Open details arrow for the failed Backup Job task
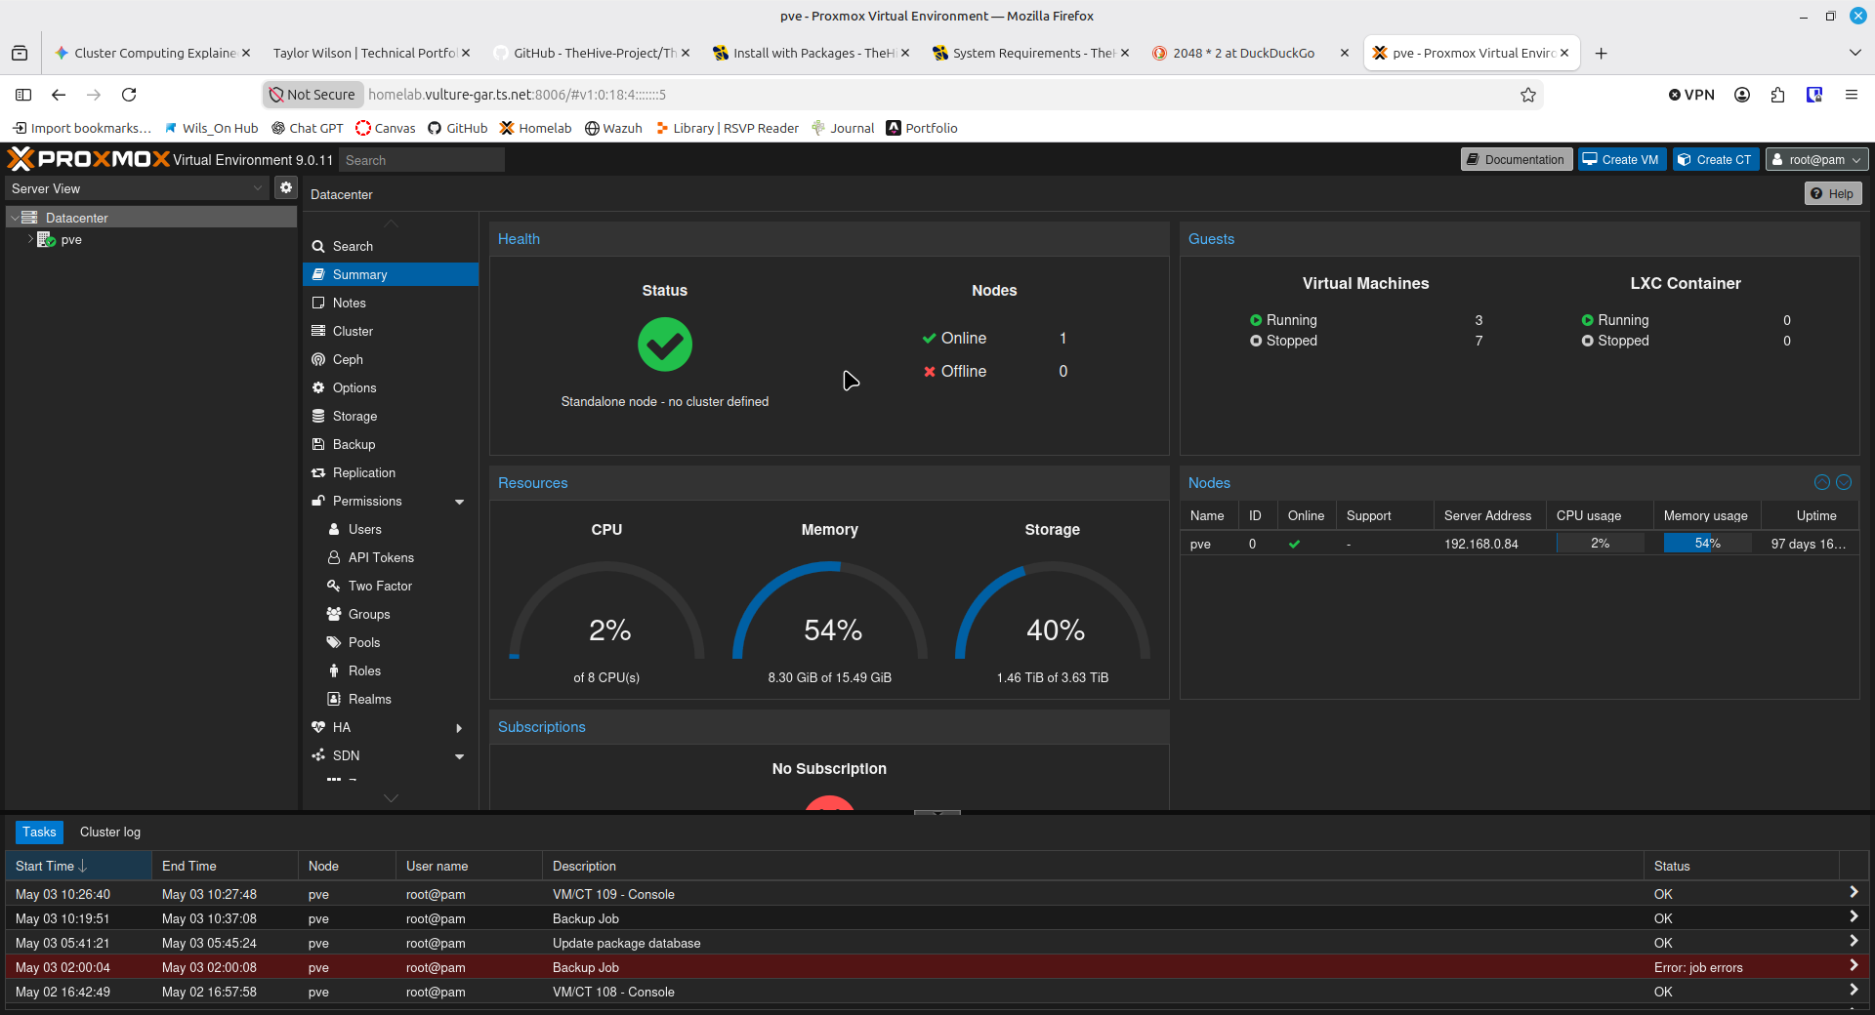Screen dimensions: 1875x1015 pyautogui.click(x=1854, y=965)
